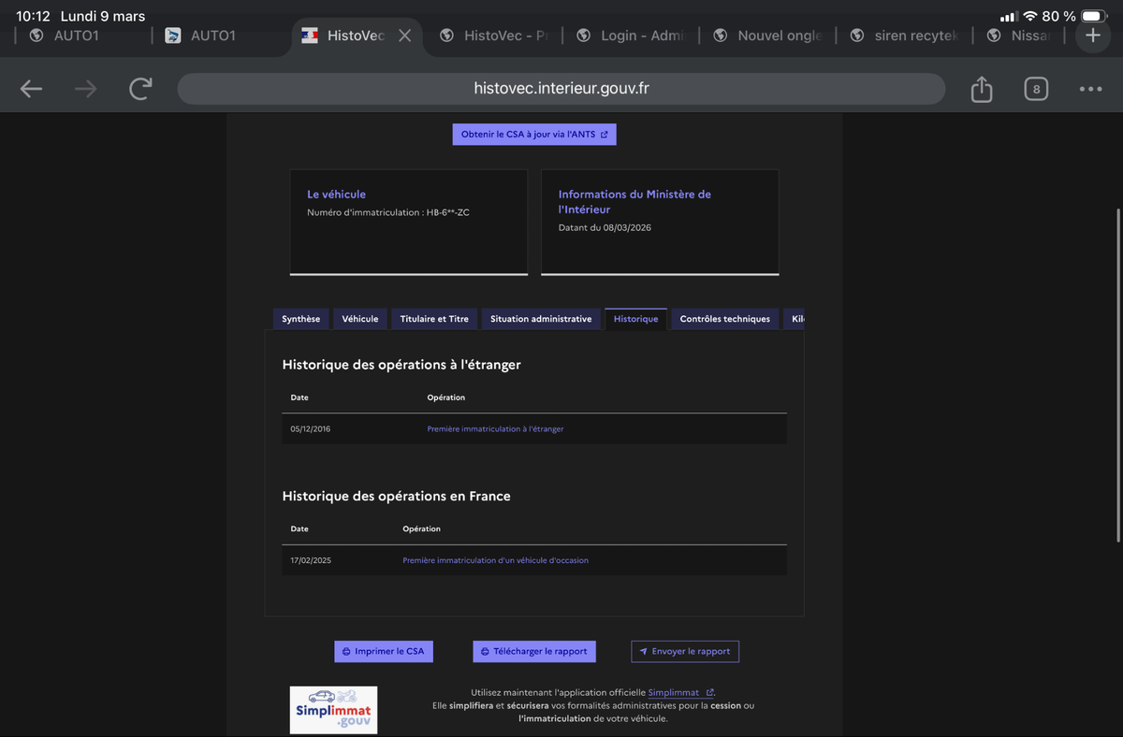Close the current HistoVec tab
Viewport: 1123px width, 737px height.
[x=404, y=36]
